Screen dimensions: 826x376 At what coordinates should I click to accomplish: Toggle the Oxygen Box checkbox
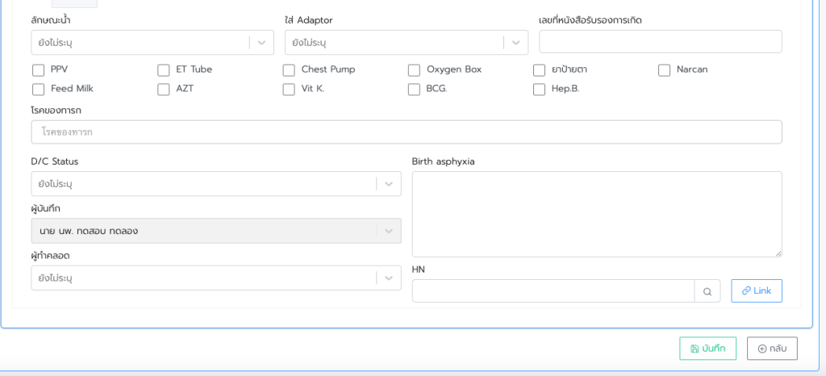click(x=414, y=70)
